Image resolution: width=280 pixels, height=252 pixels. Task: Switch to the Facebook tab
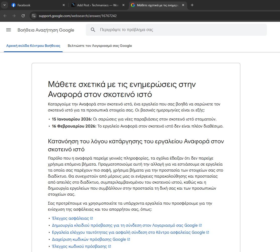(x=35, y=5)
